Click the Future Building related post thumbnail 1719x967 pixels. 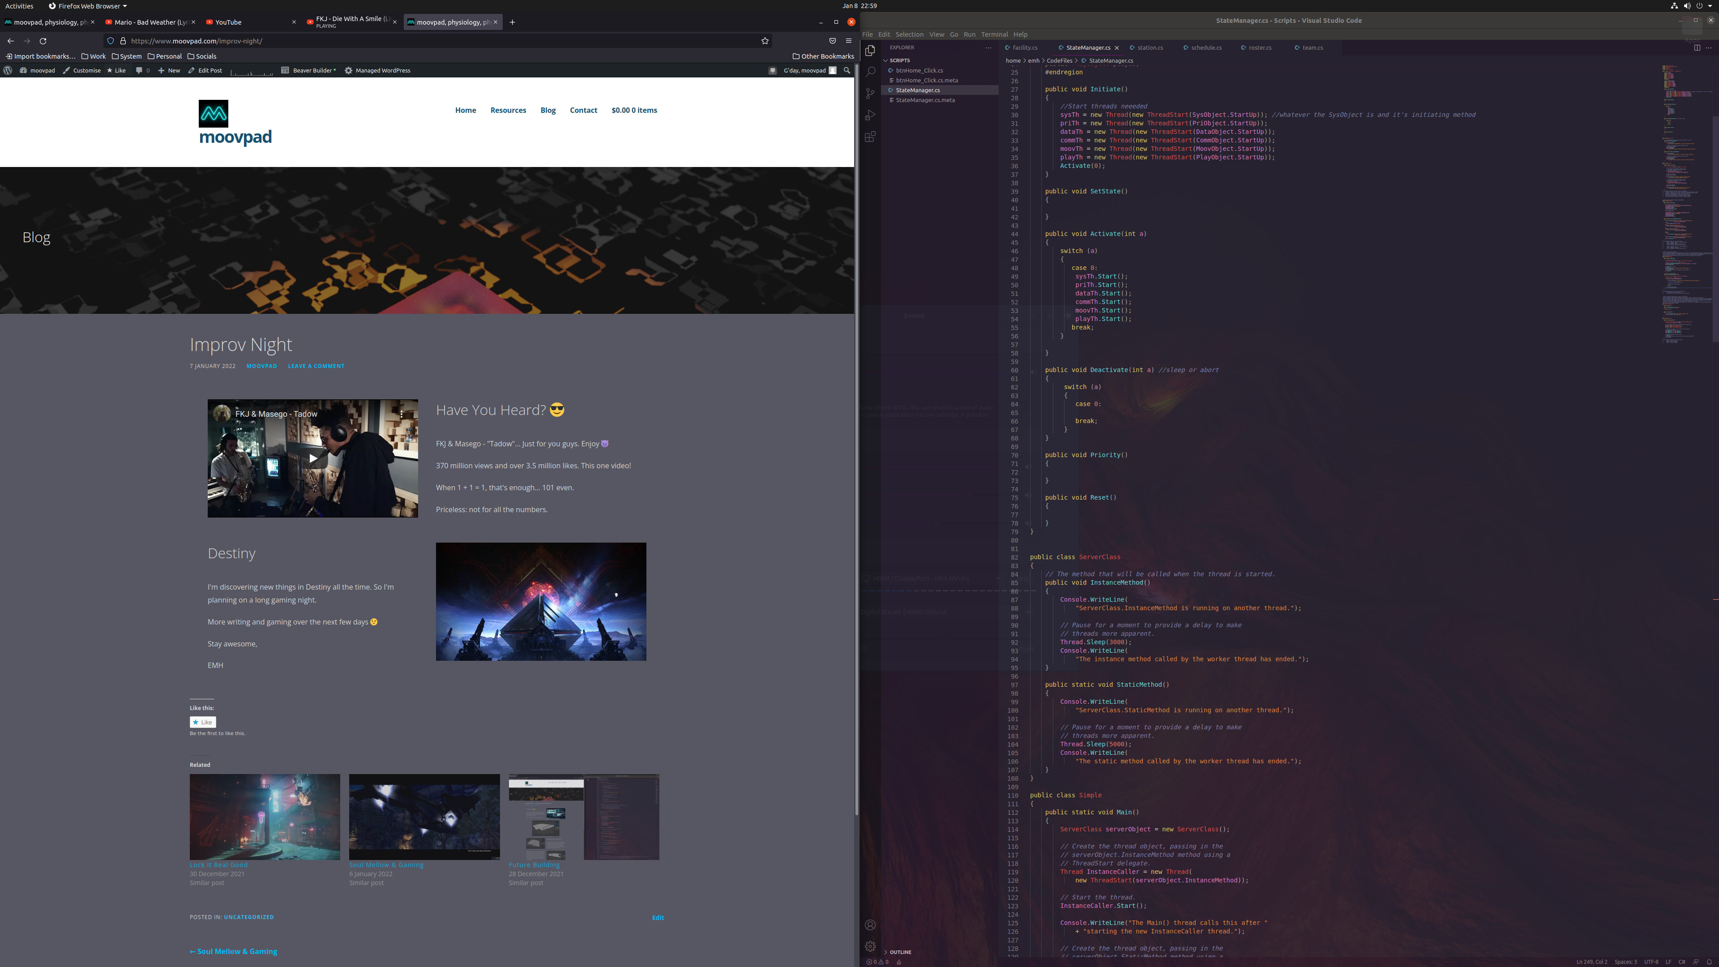click(x=584, y=817)
